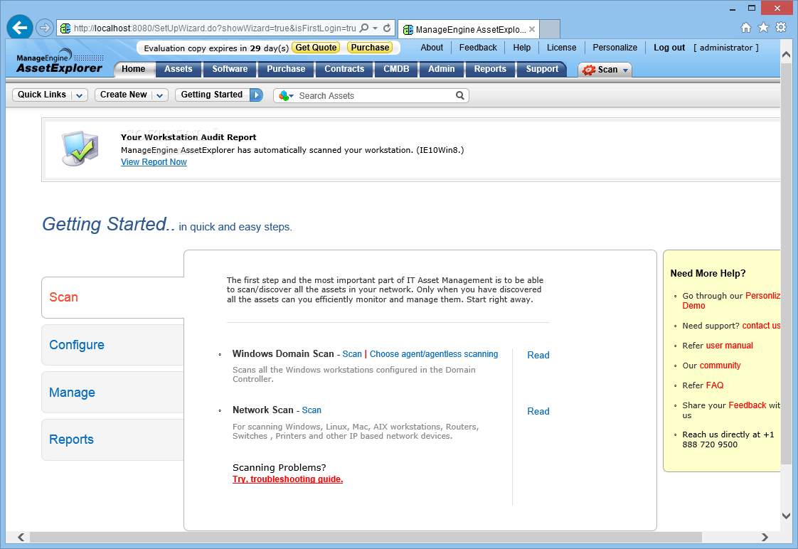Image resolution: width=798 pixels, height=549 pixels.
Task: Switch to the Contracts tab
Action: [x=344, y=69]
